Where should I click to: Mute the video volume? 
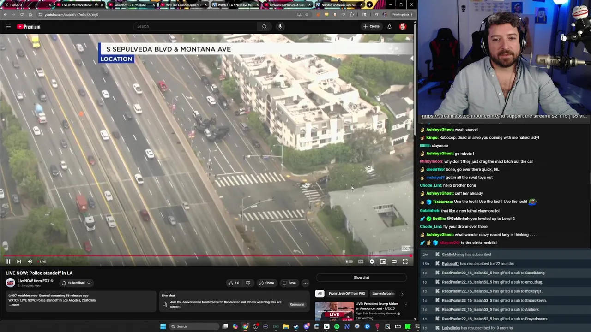pos(30,261)
